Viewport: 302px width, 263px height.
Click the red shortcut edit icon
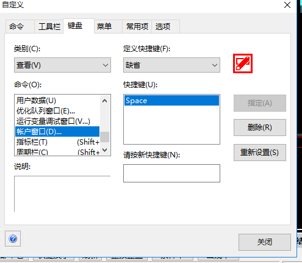pyautogui.click(x=243, y=63)
